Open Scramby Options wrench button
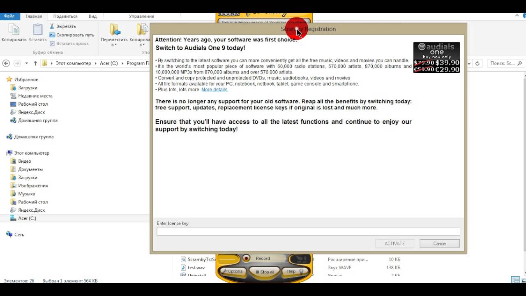 click(232, 271)
